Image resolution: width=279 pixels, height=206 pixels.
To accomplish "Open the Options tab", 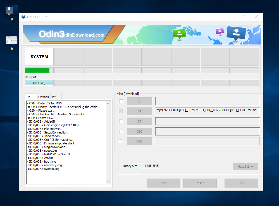I will (x=44, y=97).
